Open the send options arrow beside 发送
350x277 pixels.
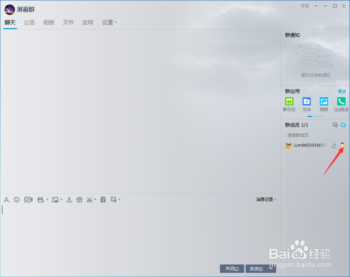tap(272, 269)
